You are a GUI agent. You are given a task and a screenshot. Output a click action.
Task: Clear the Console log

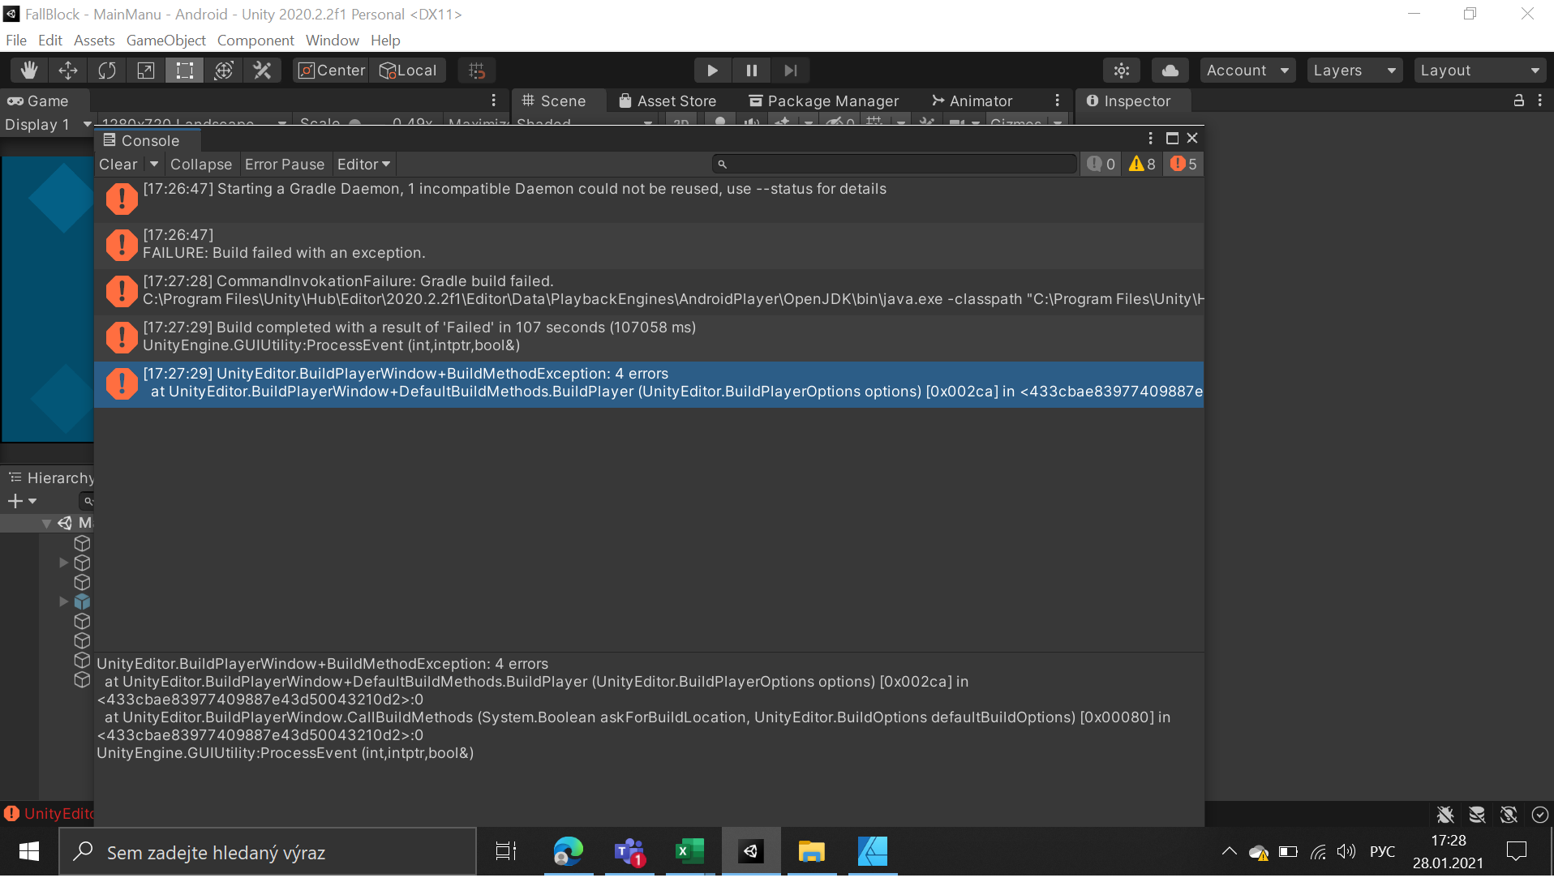tap(118, 165)
